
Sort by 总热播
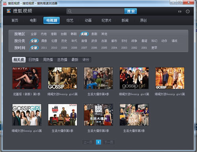click(x=62, y=60)
